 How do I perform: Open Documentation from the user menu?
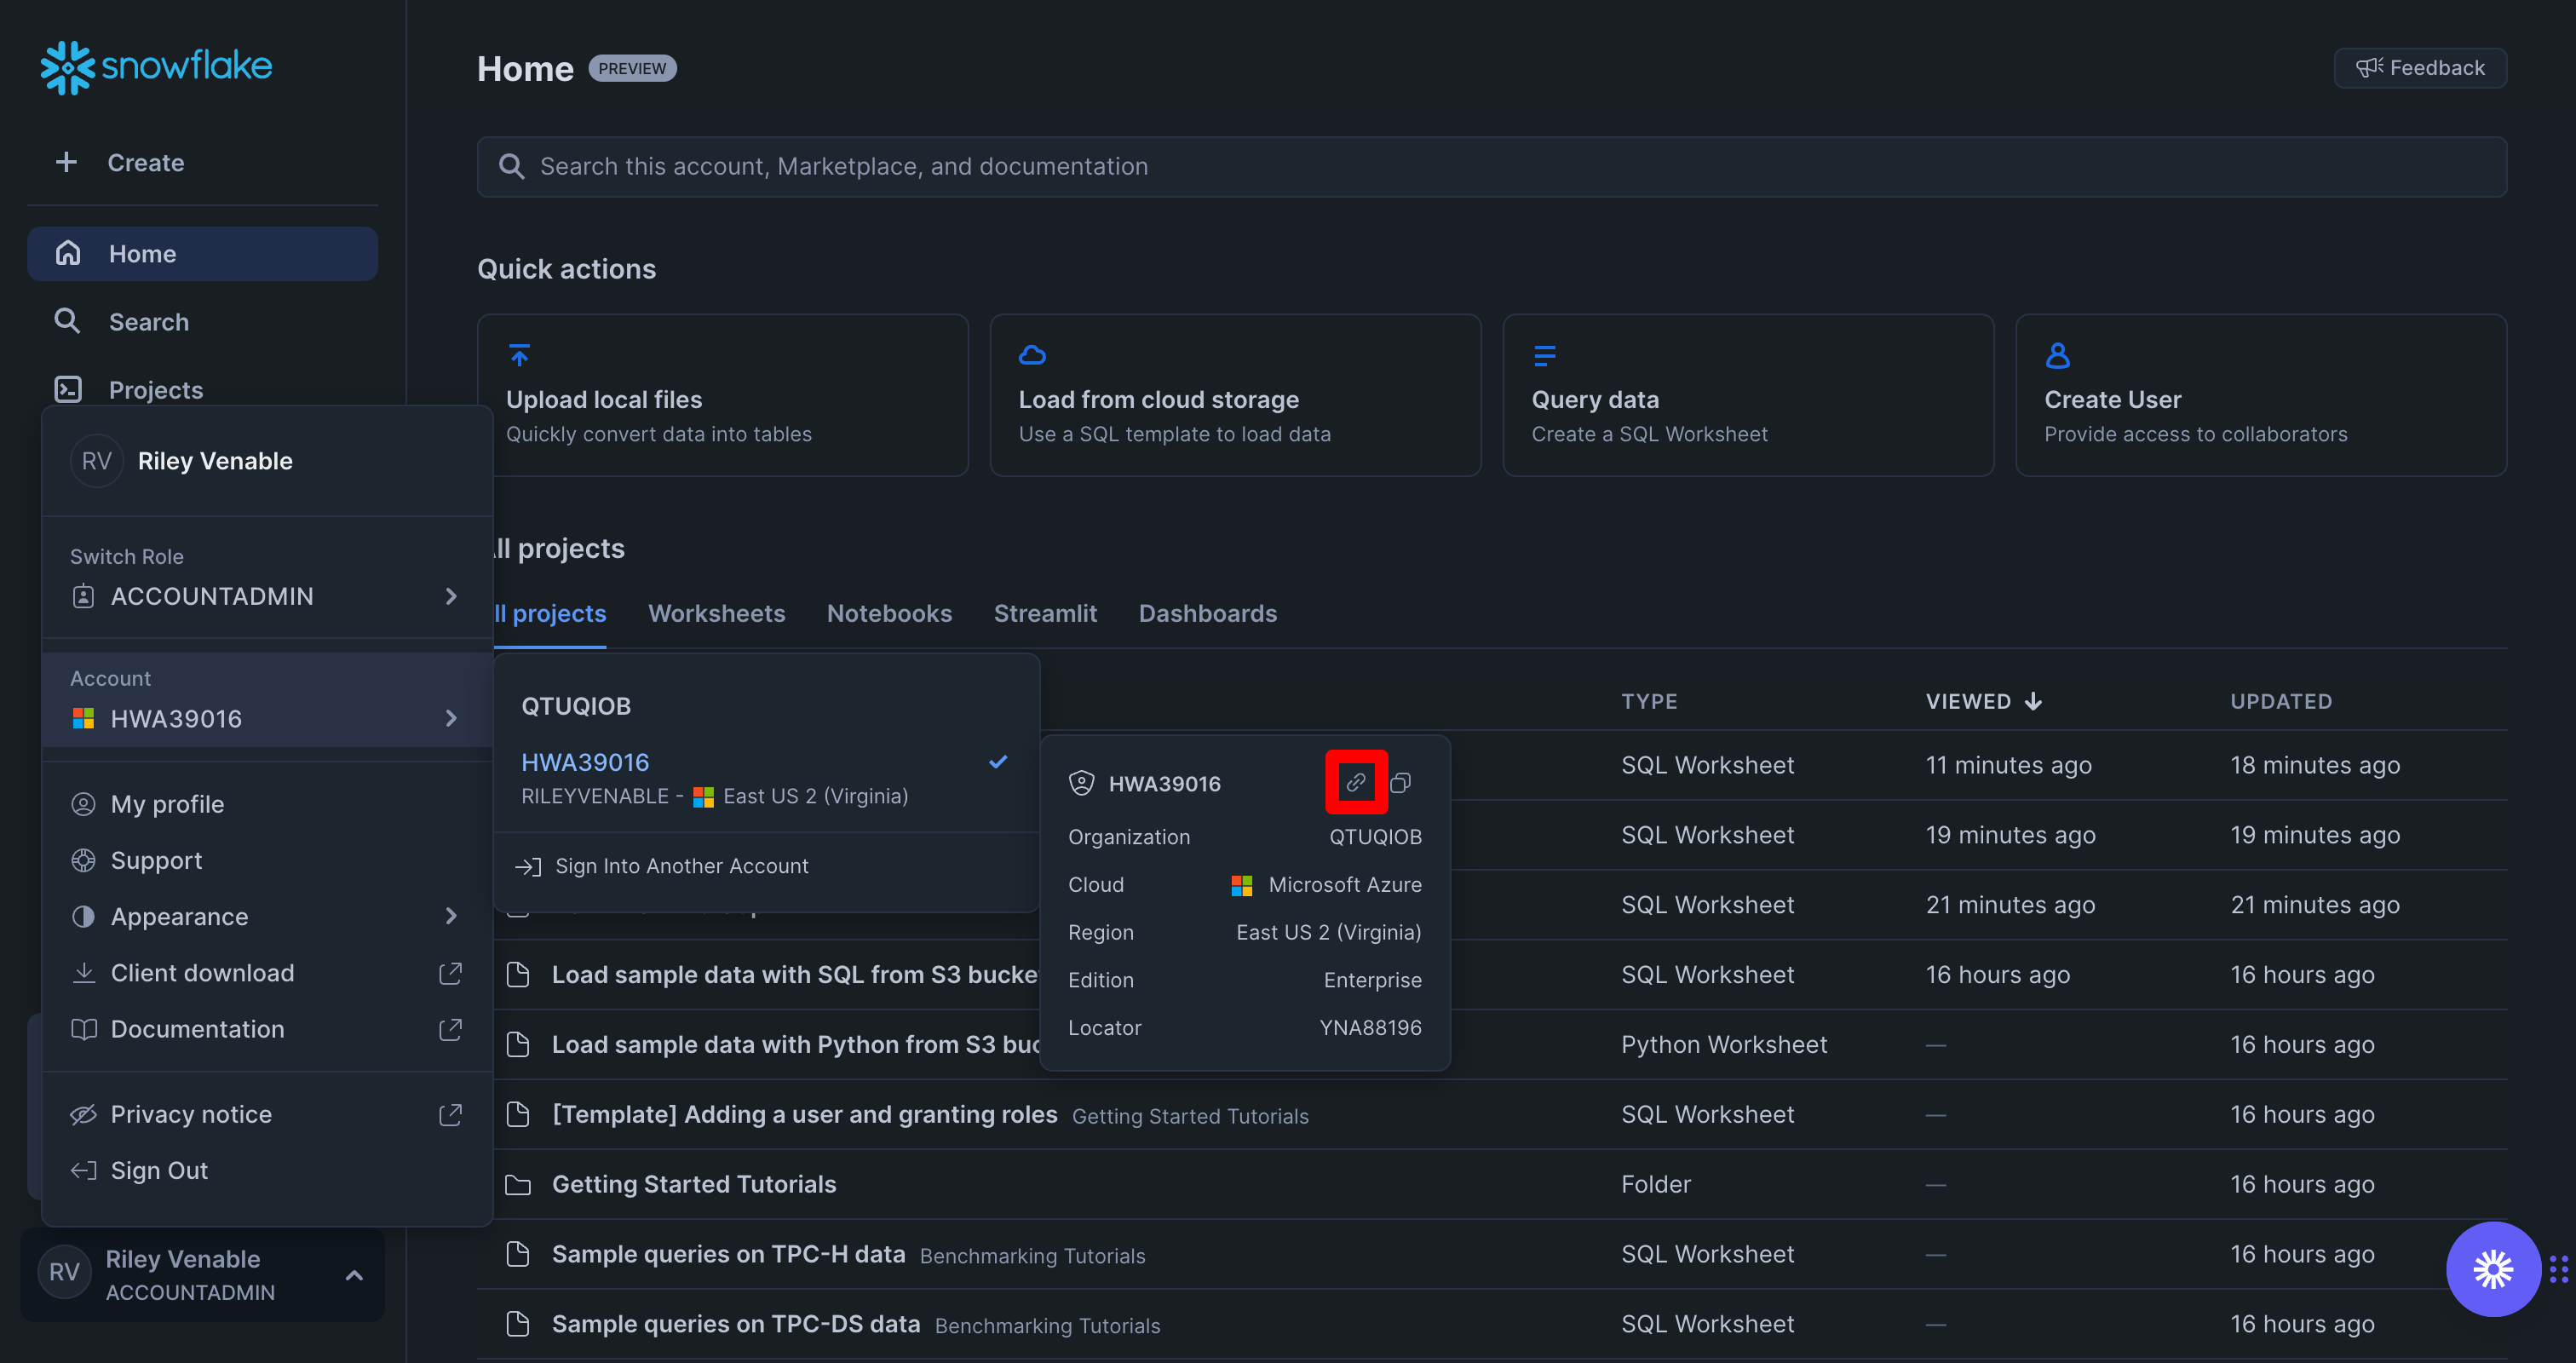[x=267, y=1028]
